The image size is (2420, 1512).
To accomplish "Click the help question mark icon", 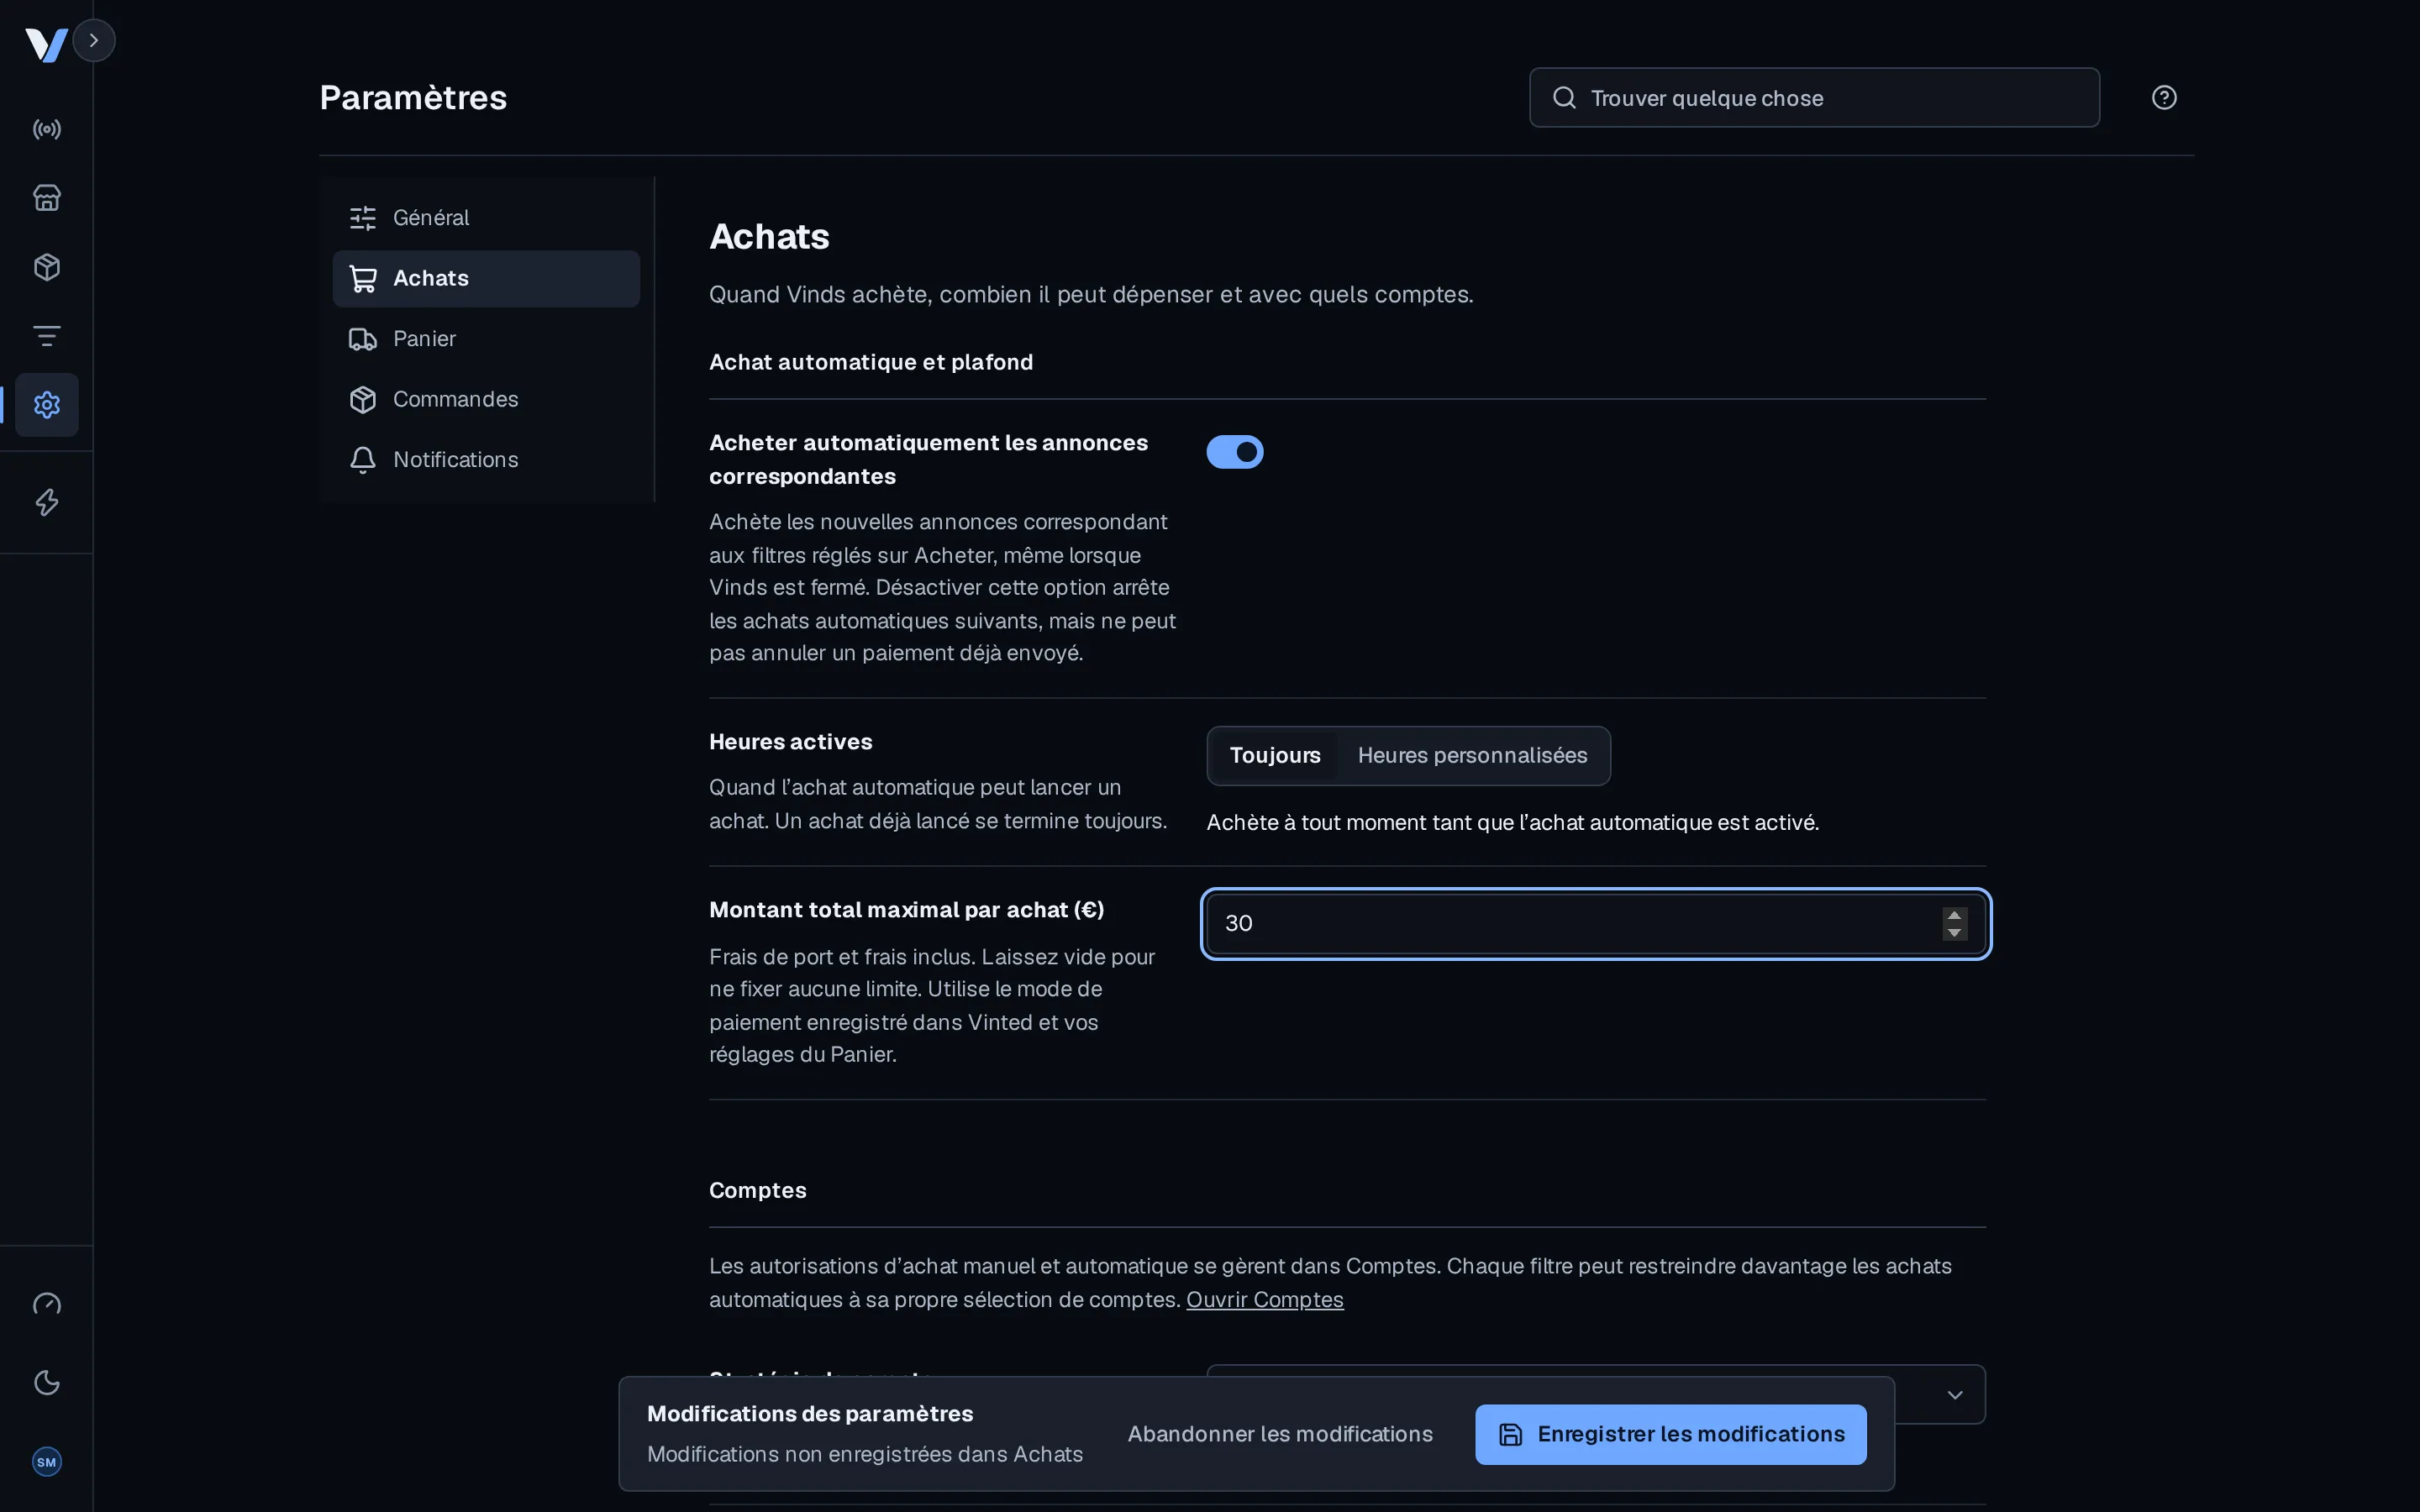I will 2164,98.
